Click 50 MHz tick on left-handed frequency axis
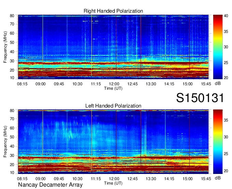232x189 pixels. (x=12, y=137)
